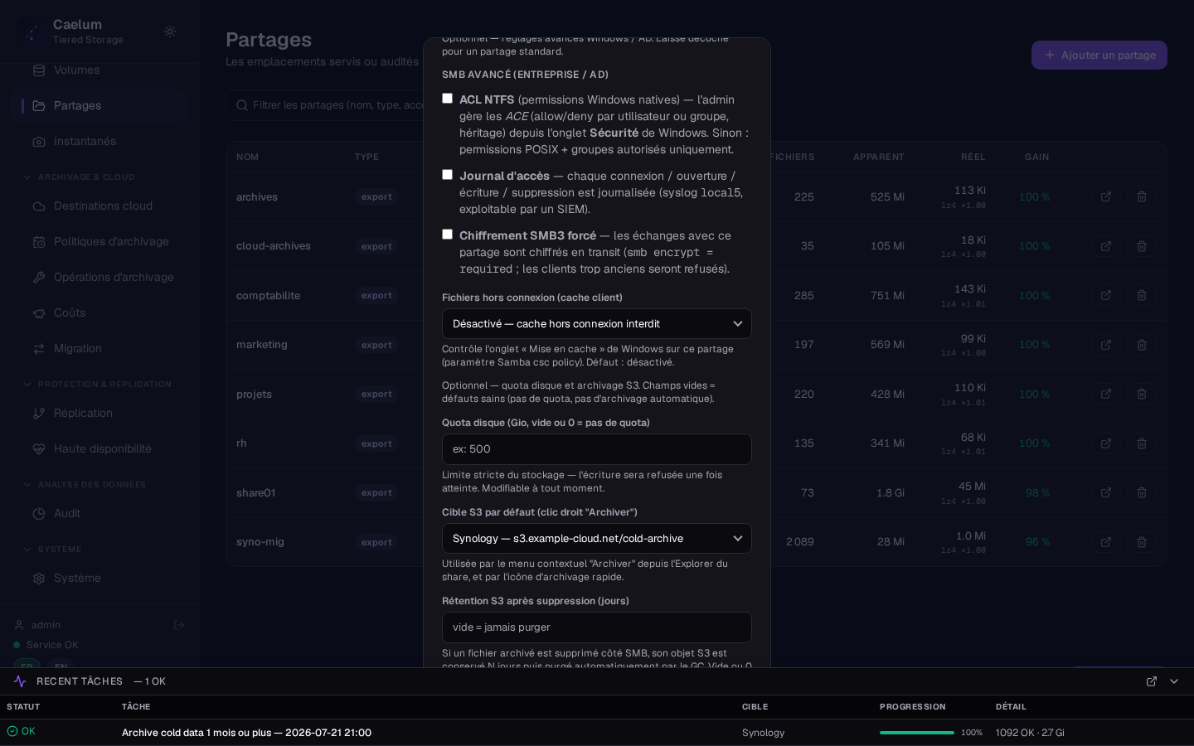Pop out the Recent Tâches panel
1194x746 pixels.
click(1152, 681)
